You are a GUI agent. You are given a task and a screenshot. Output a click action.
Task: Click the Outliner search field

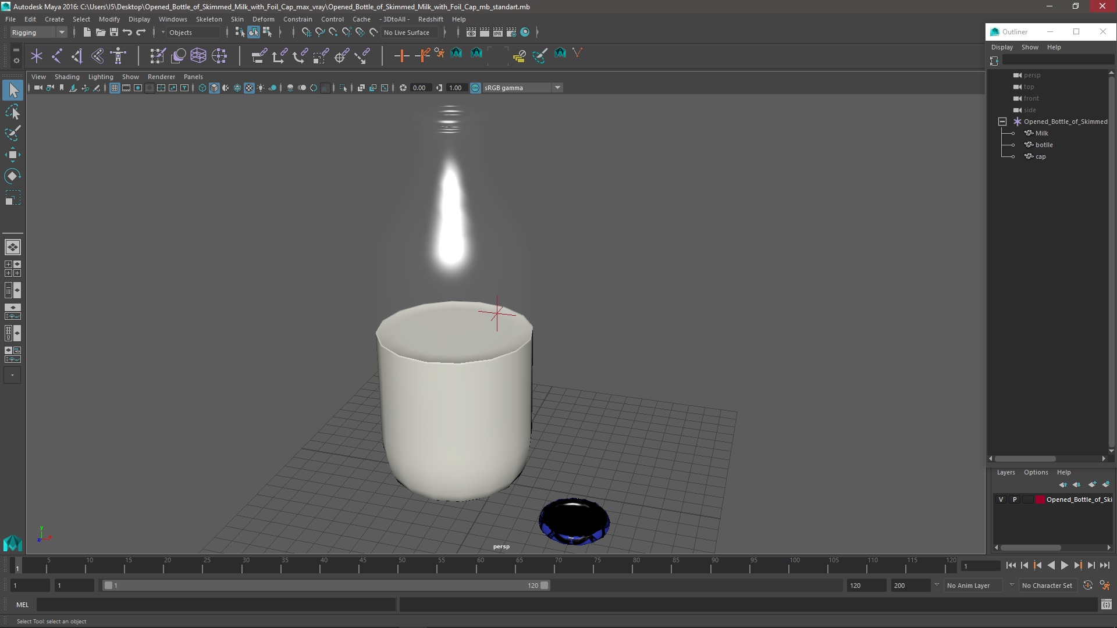tap(1058, 60)
